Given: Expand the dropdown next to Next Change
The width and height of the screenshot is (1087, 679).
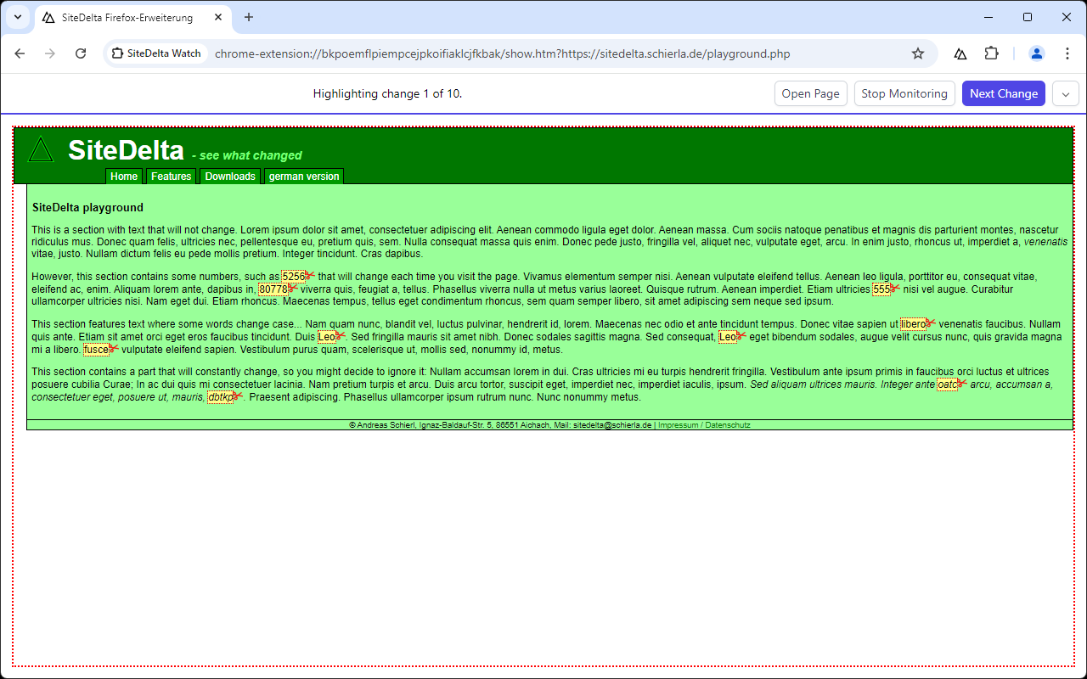Looking at the screenshot, I should [1066, 93].
